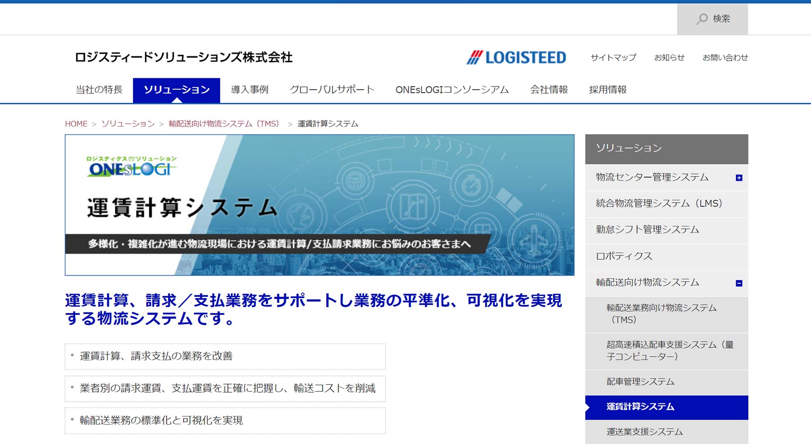Open 統合物流管理システム（LMS） sidebar item
Image resolution: width=811 pixels, height=444 pixels.
click(666, 204)
